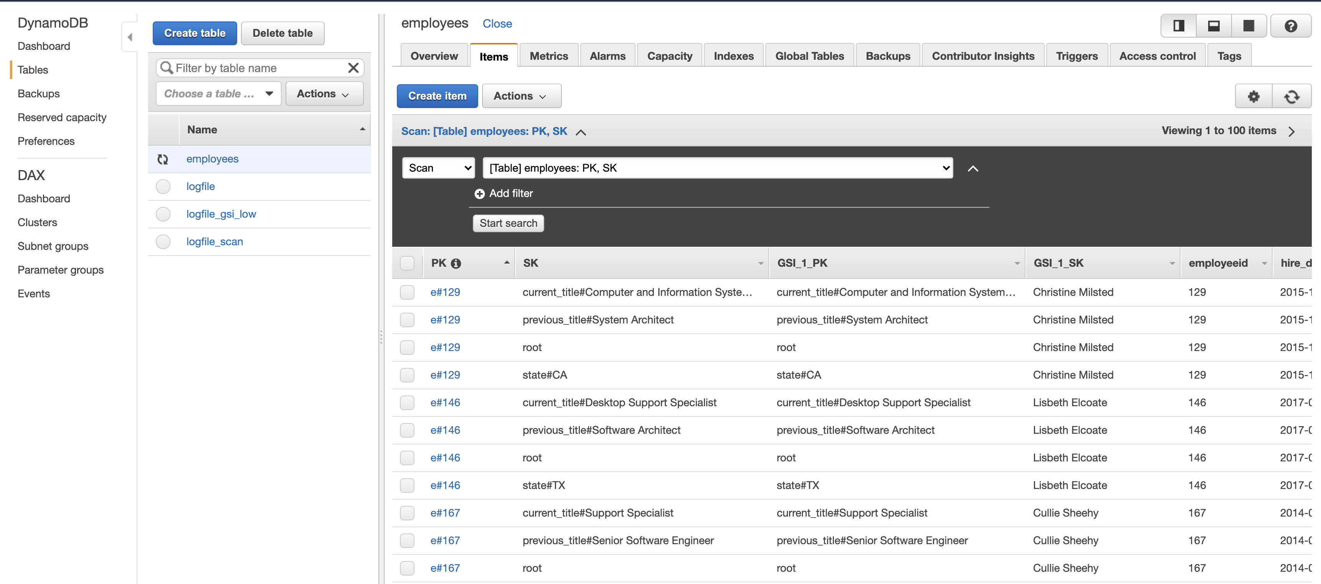Select the logfile_scan table radio button
This screenshot has height=584, width=1321.
point(163,242)
